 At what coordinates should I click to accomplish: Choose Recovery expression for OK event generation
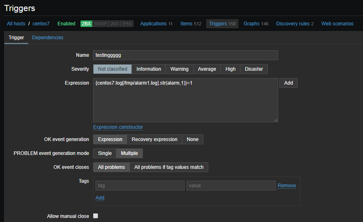pyautogui.click(x=154, y=139)
